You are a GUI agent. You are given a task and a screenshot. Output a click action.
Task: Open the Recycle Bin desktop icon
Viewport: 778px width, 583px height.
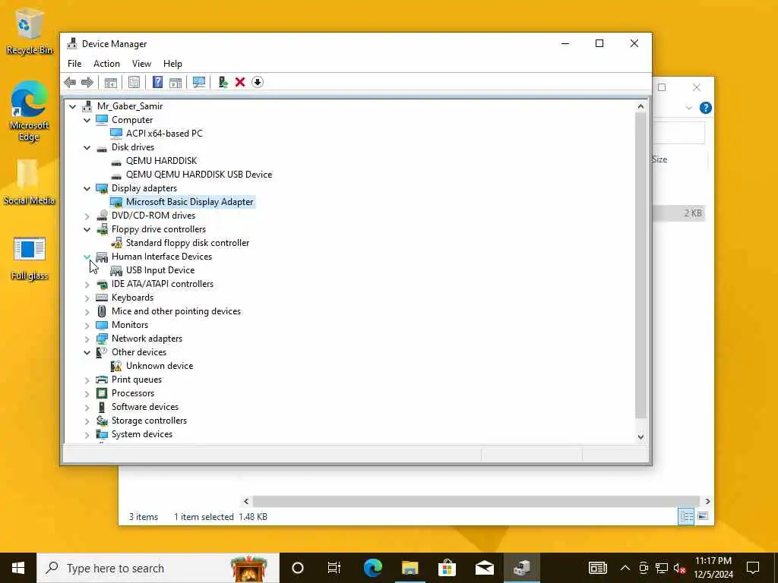pyautogui.click(x=30, y=30)
